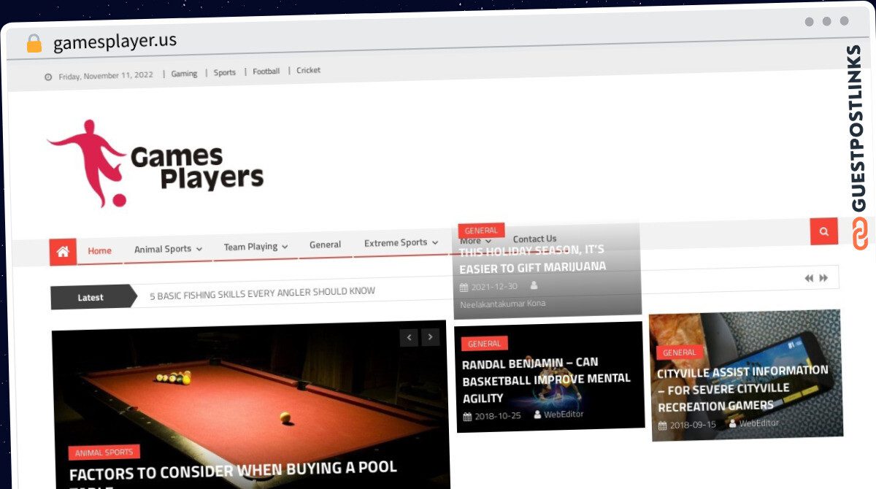Expand the Animal Sports dropdown chevron

pos(199,249)
